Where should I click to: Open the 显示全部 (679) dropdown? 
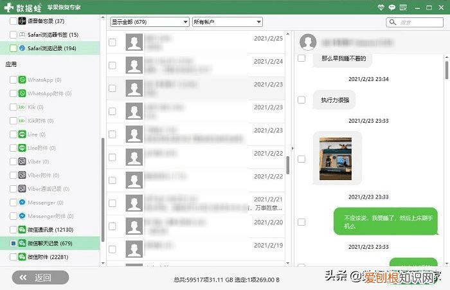[150, 22]
